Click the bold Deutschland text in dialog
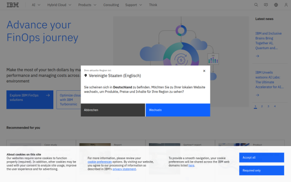This screenshot has height=182, width=291. (x=123, y=87)
